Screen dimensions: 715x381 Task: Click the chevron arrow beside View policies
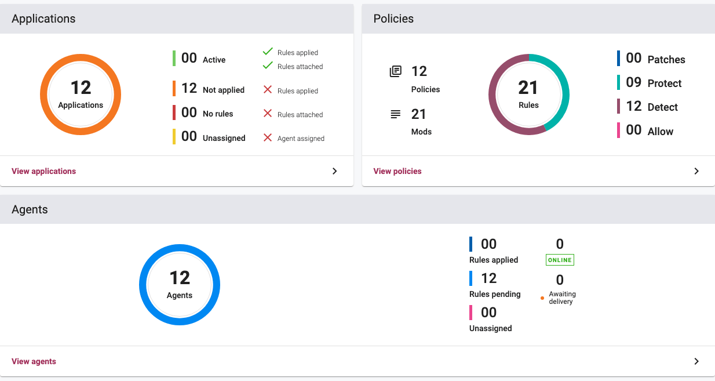click(x=696, y=171)
